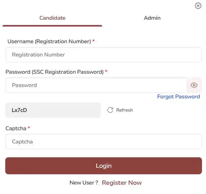The width and height of the screenshot is (206, 194).
Task: Click the Lx7cD captcha code box
Action: [53, 110]
